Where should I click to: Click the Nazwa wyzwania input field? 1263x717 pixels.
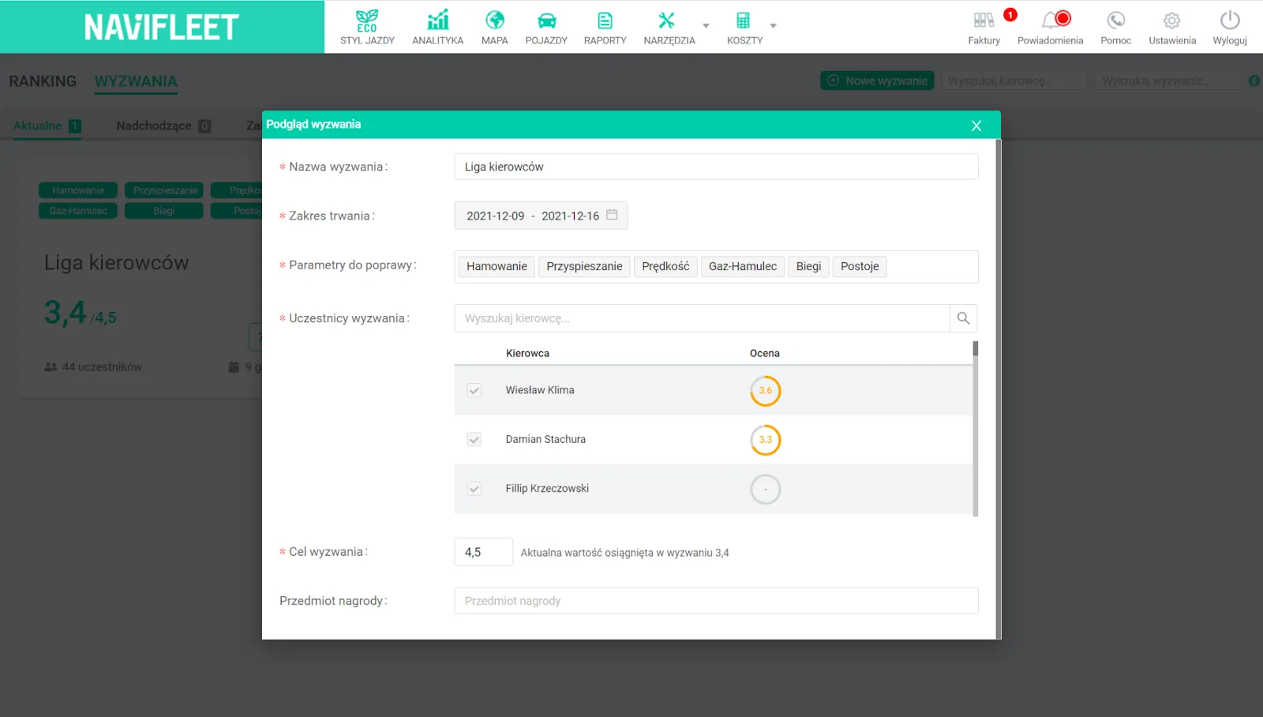(716, 167)
